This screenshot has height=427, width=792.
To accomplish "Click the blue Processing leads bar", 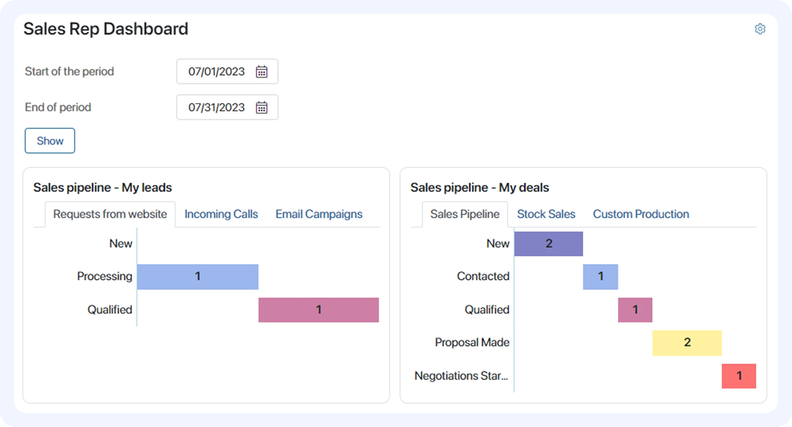I will point(197,277).
